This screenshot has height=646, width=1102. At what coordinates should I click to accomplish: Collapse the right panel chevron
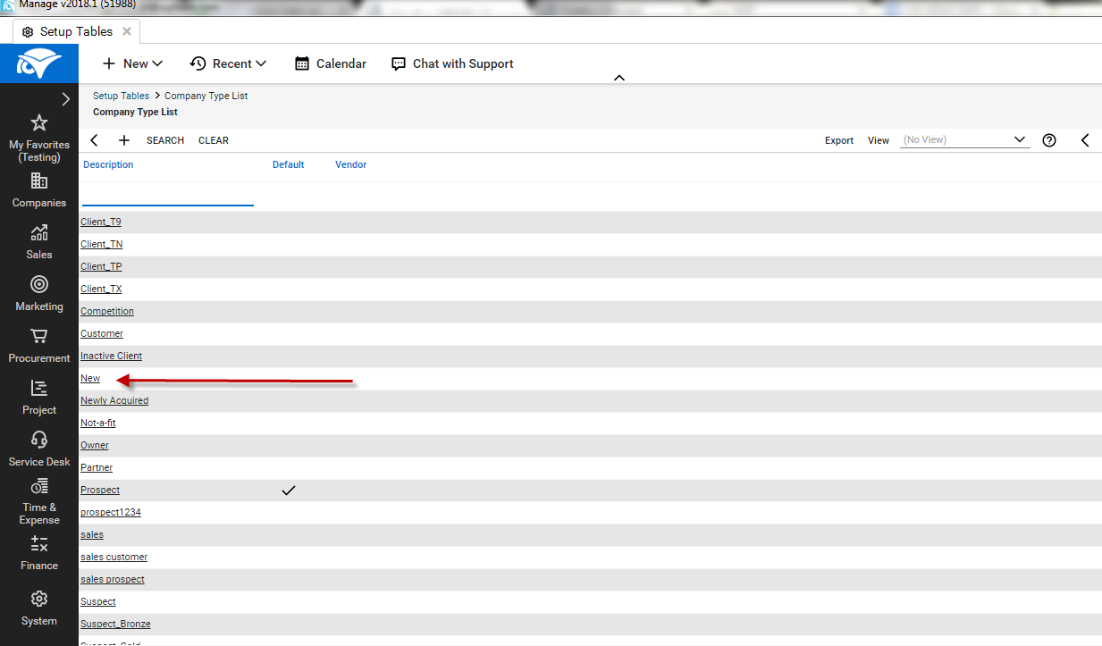1085,140
